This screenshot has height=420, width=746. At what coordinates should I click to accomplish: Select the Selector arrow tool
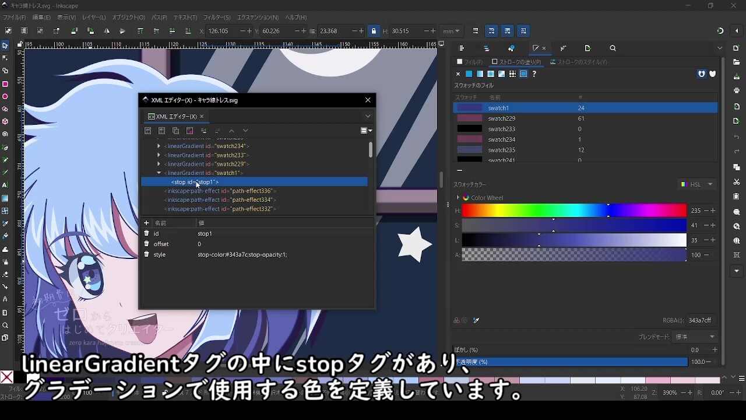coord(5,45)
